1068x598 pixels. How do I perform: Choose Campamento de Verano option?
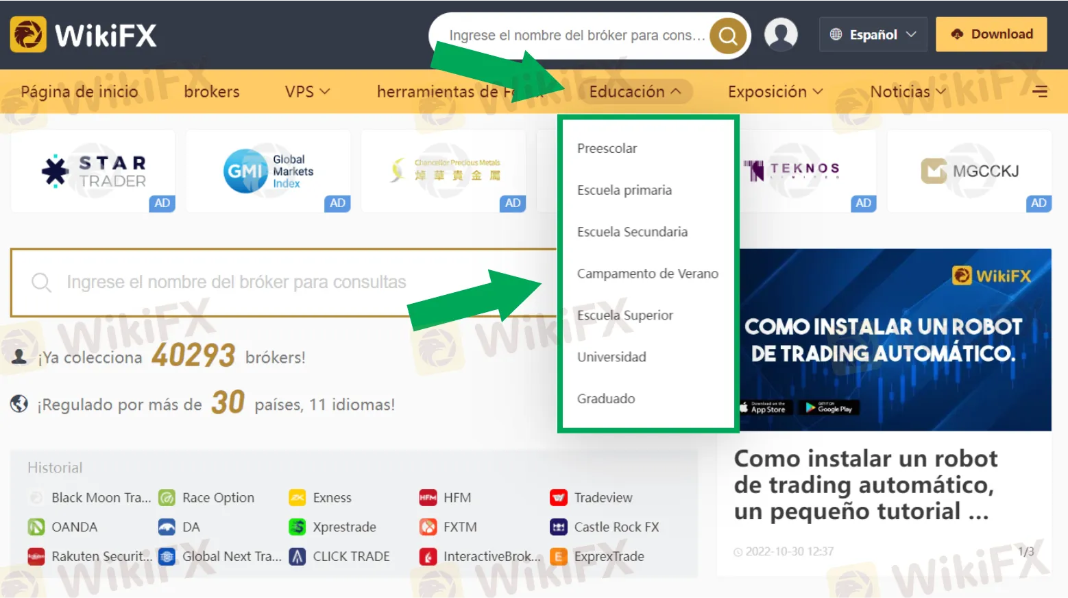point(648,274)
